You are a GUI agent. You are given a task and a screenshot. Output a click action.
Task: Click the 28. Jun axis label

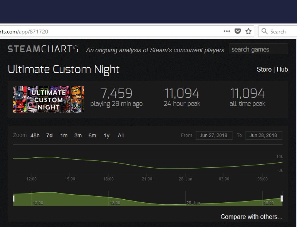(185, 179)
